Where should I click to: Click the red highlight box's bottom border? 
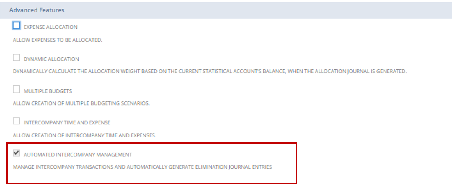point(148,183)
